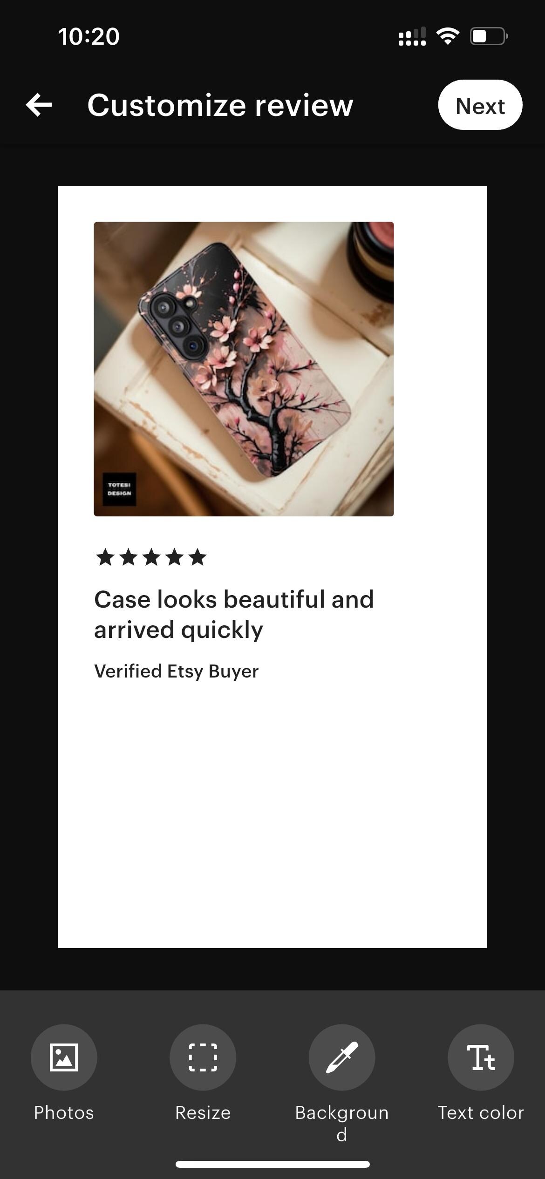Open the Text color icon
The width and height of the screenshot is (545, 1179).
click(x=481, y=1057)
